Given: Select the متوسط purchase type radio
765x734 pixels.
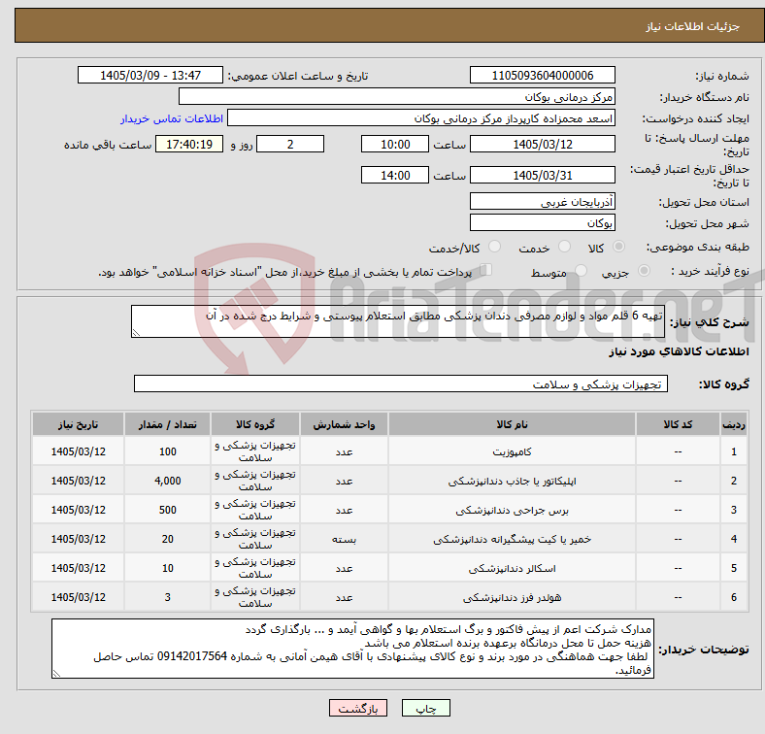Looking at the screenshot, I should coord(582,270).
